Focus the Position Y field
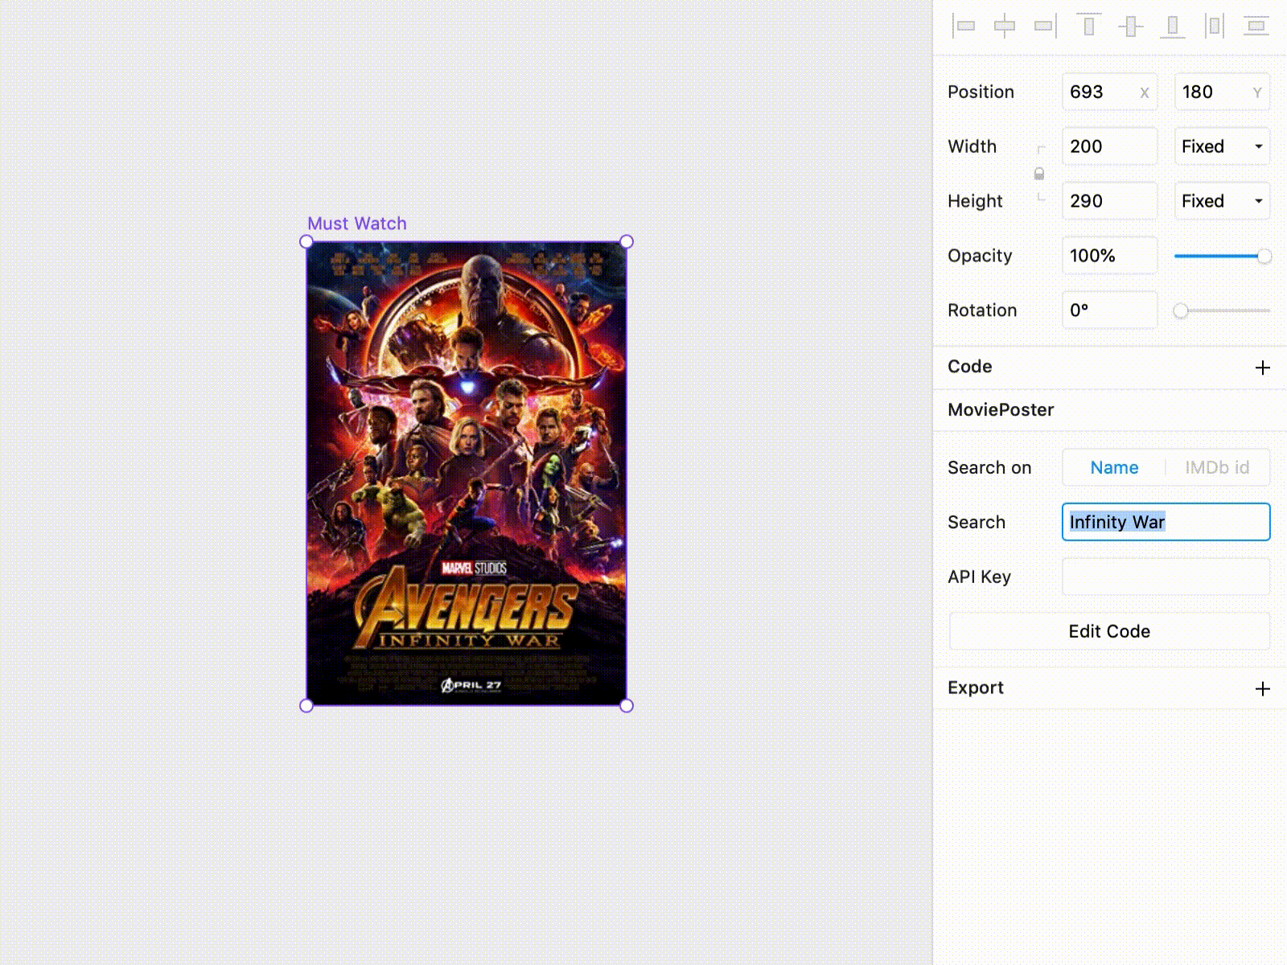 1222,92
